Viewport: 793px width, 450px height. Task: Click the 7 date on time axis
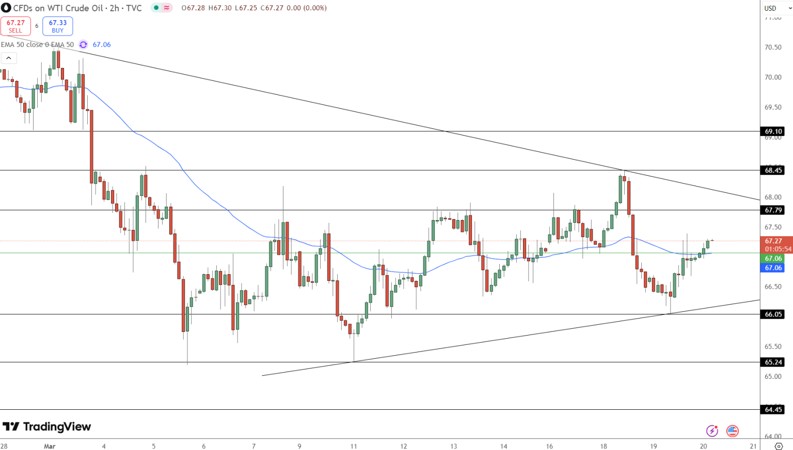coord(253,446)
